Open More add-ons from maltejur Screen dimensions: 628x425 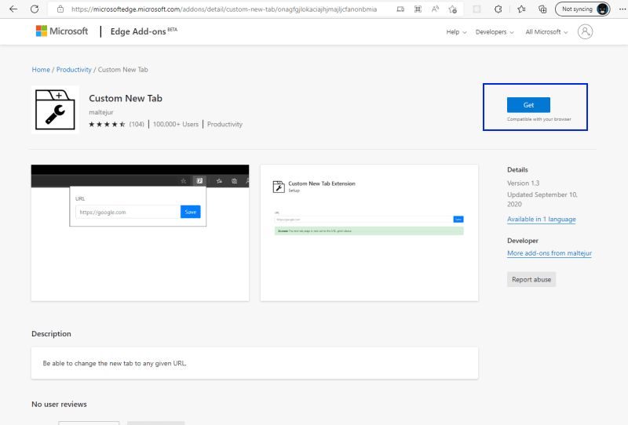tap(549, 253)
